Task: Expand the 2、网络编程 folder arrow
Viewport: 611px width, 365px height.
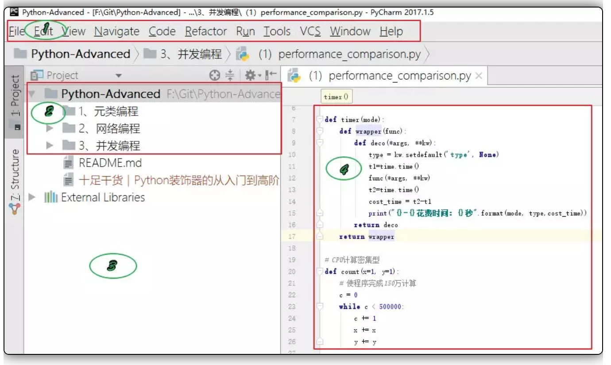Action: 50,129
